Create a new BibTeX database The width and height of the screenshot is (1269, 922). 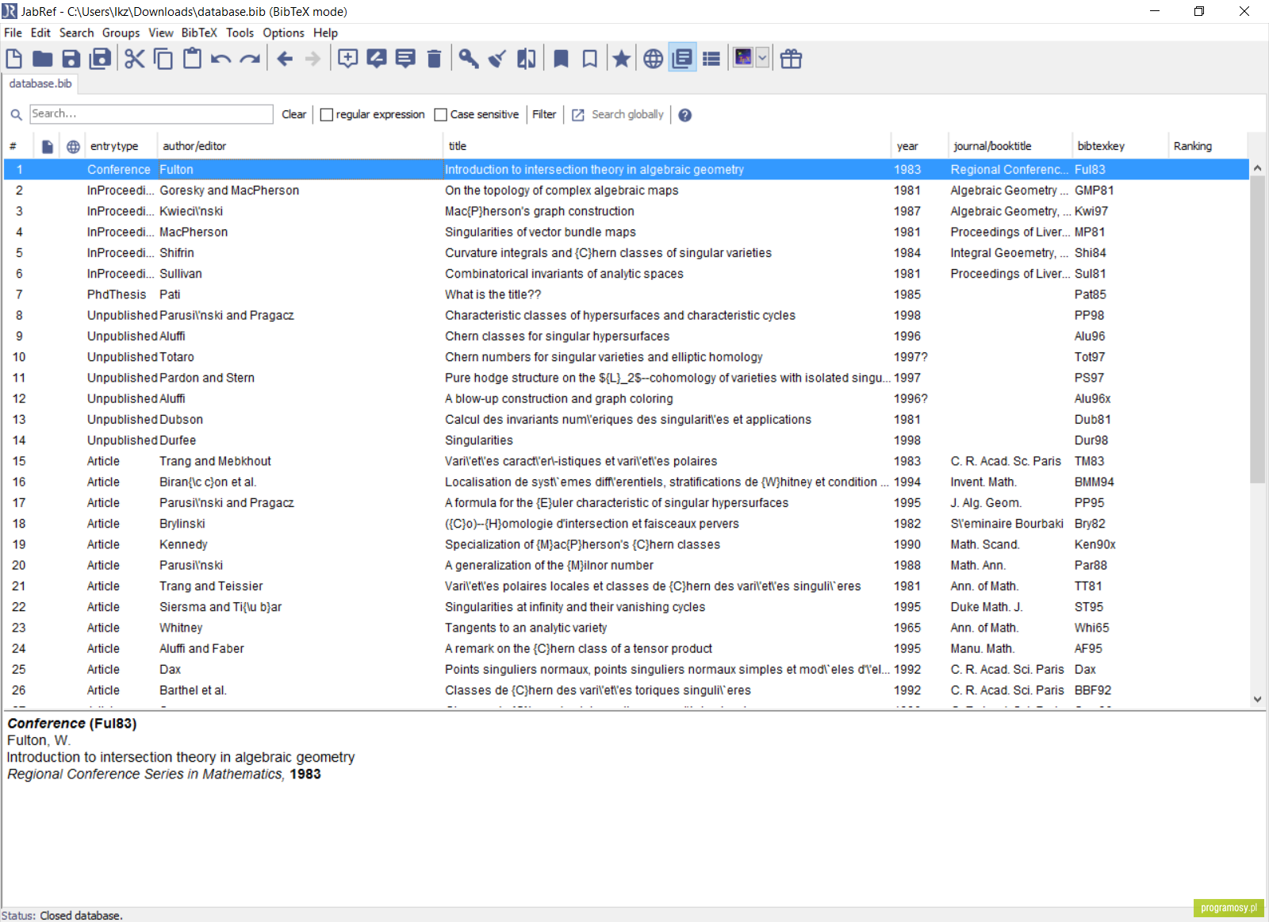click(x=14, y=59)
